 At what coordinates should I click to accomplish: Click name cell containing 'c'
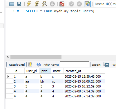(57, 76)
